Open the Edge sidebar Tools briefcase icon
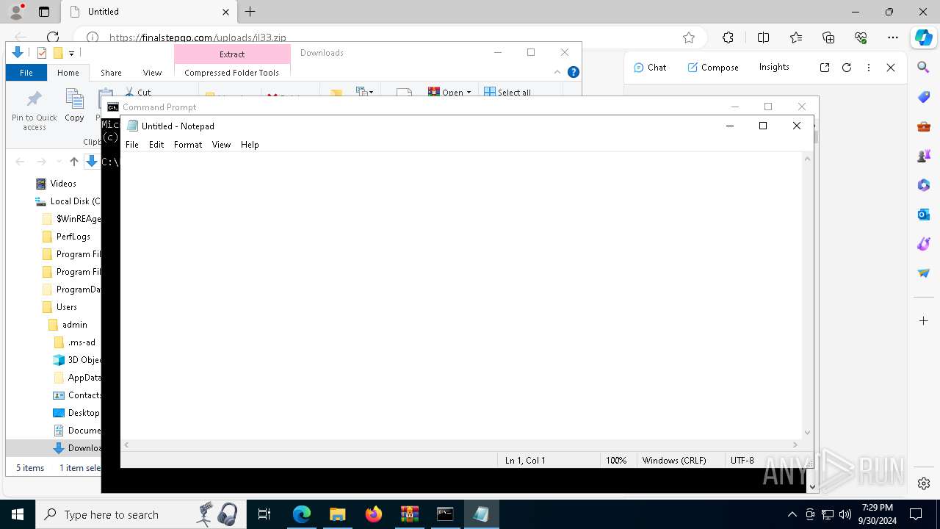The height and width of the screenshot is (529, 940). point(924,126)
